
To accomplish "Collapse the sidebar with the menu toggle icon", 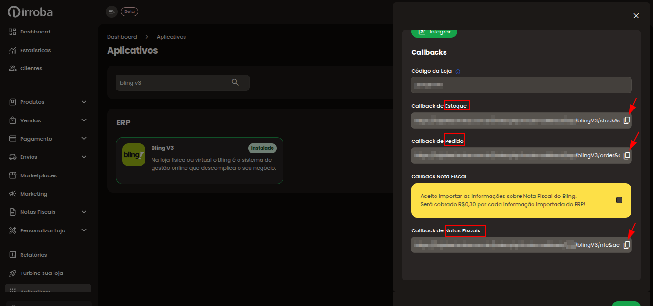I will pyautogui.click(x=111, y=11).
